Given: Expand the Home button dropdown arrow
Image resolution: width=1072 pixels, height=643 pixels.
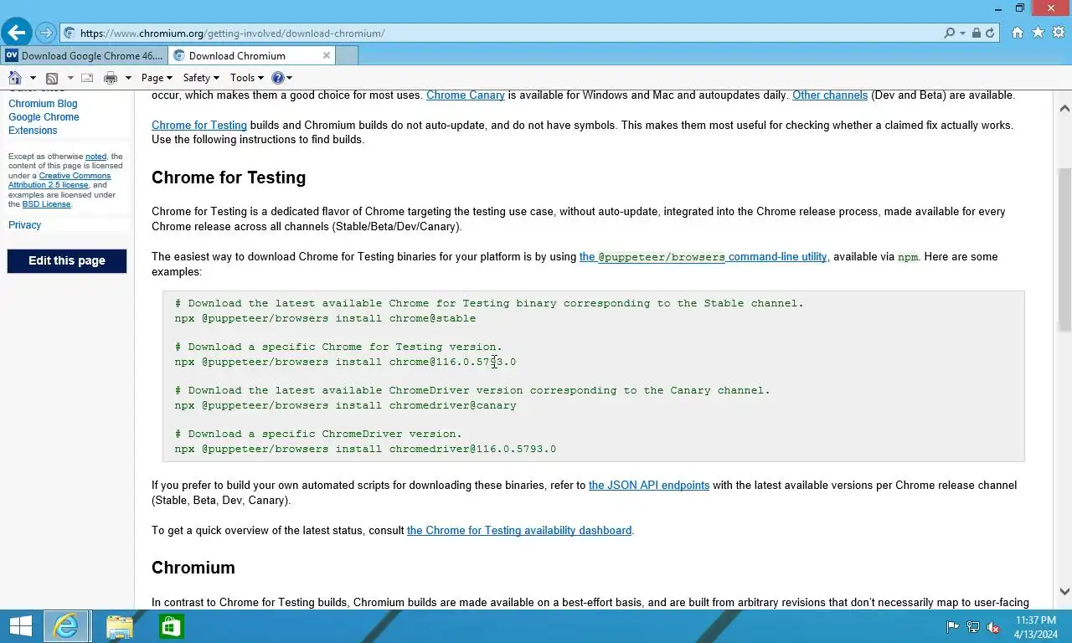Looking at the screenshot, I should pyautogui.click(x=33, y=78).
